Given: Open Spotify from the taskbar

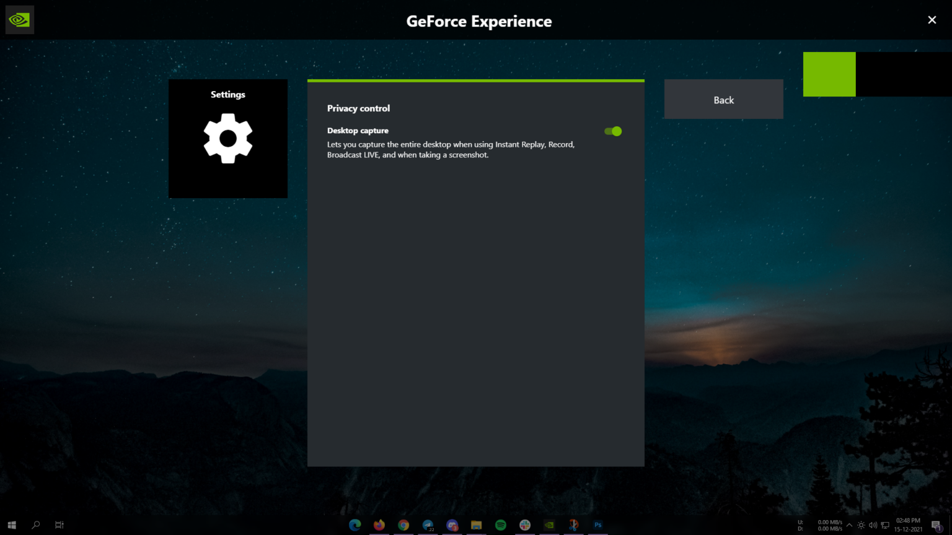Looking at the screenshot, I should (500, 525).
